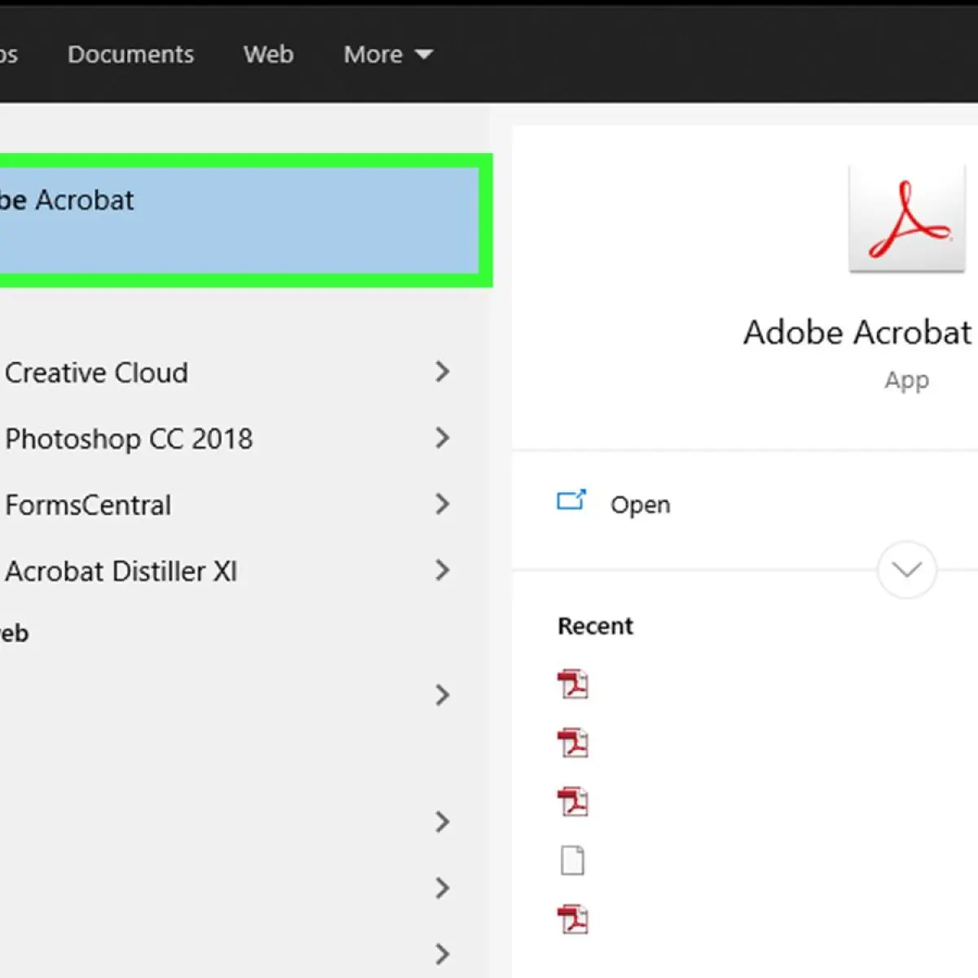Select the Acrobat Distiller XI result

[121, 570]
